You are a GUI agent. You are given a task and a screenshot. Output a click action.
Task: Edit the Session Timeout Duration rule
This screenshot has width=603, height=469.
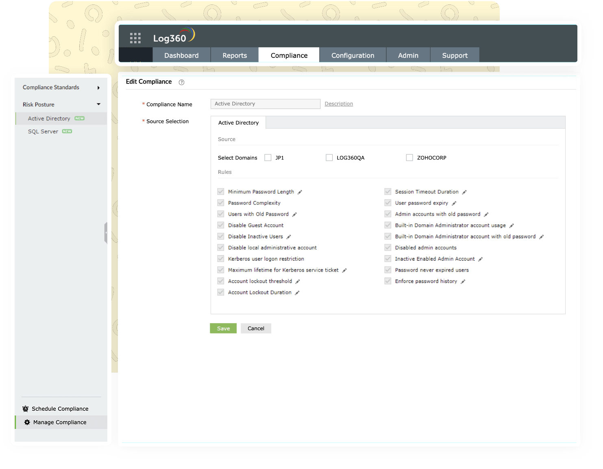[x=464, y=192]
